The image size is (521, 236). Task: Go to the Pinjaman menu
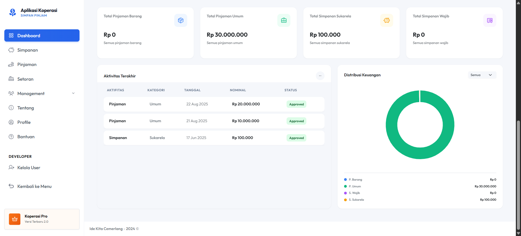coord(42,64)
